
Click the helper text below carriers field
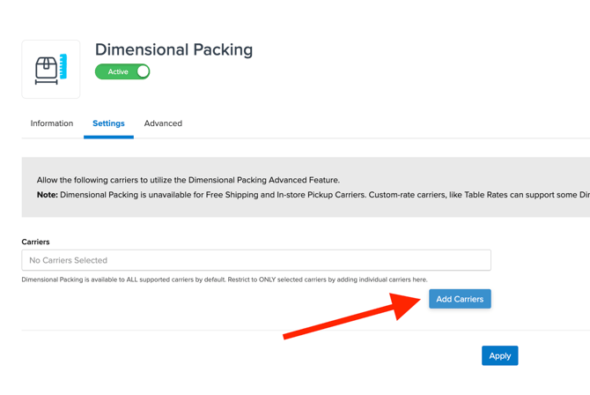(x=225, y=279)
